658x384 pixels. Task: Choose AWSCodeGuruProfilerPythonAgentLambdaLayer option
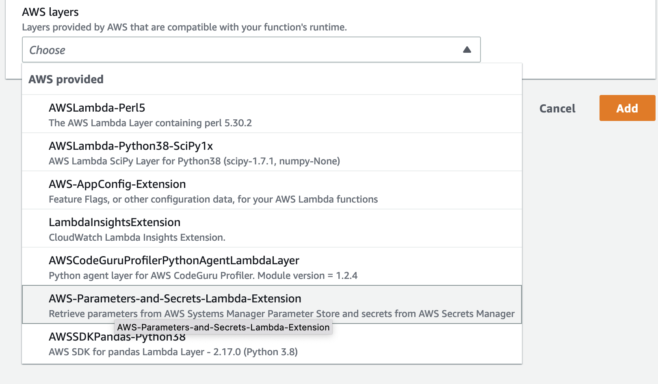click(x=272, y=267)
